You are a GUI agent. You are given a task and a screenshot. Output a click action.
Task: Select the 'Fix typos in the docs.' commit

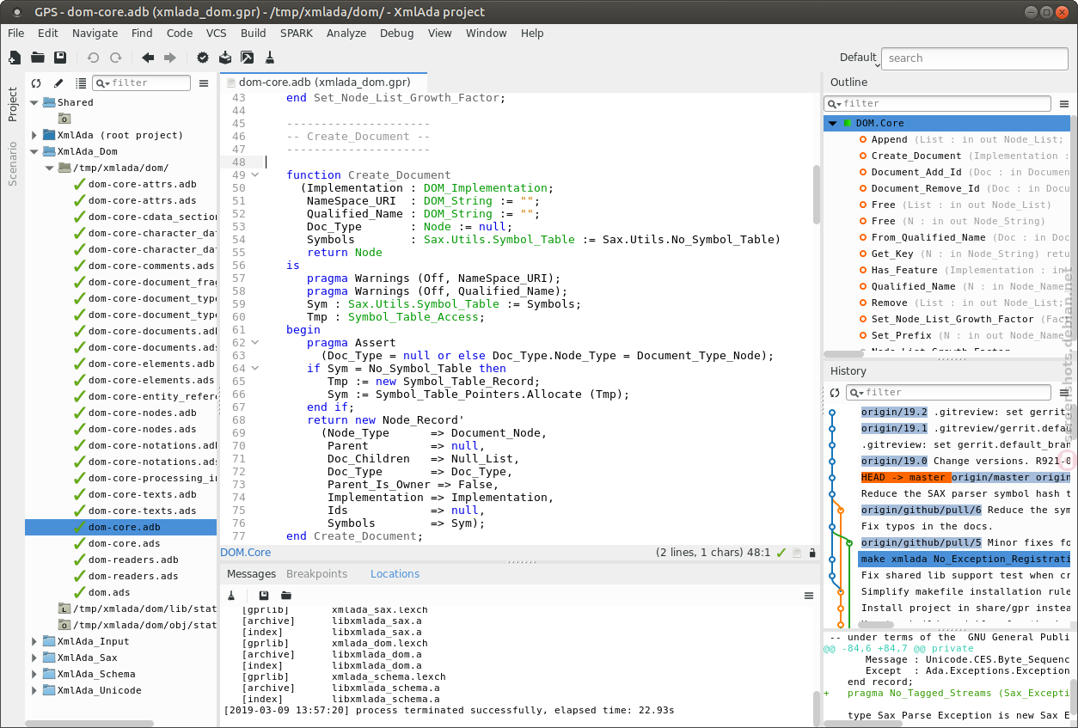[927, 526]
